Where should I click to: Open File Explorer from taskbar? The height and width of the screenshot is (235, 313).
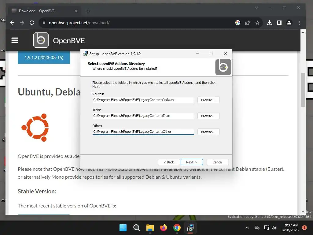(150, 228)
